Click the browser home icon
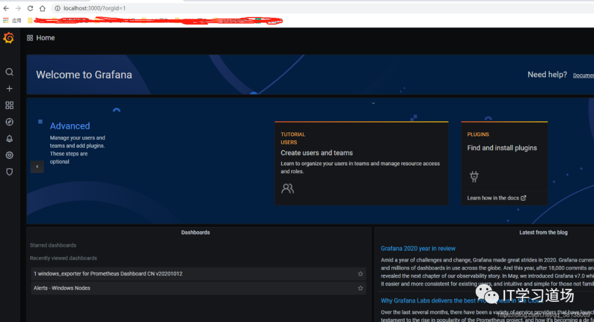This screenshot has height=322, width=594. coord(42,8)
